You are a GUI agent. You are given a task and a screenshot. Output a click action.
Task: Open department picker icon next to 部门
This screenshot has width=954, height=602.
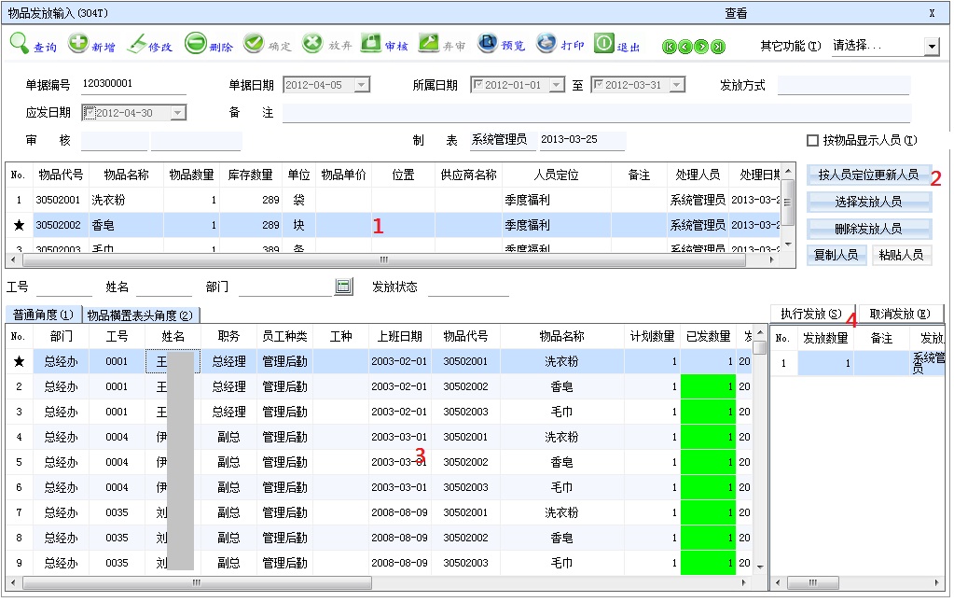point(344,287)
